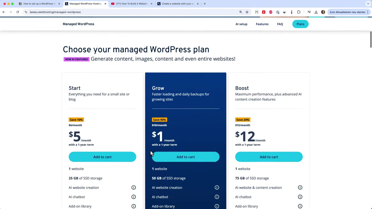Close the Managed WordPress Hosting tab
The width and height of the screenshot is (372, 209).
pos(105,4)
